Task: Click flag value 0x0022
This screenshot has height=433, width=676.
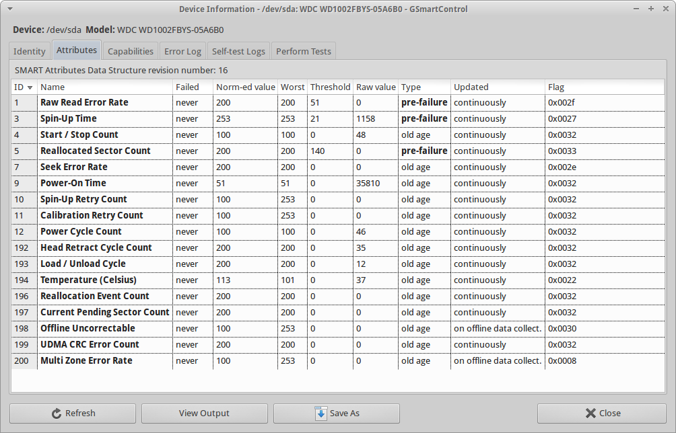Action: pyautogui.click(x=562, y=280)
